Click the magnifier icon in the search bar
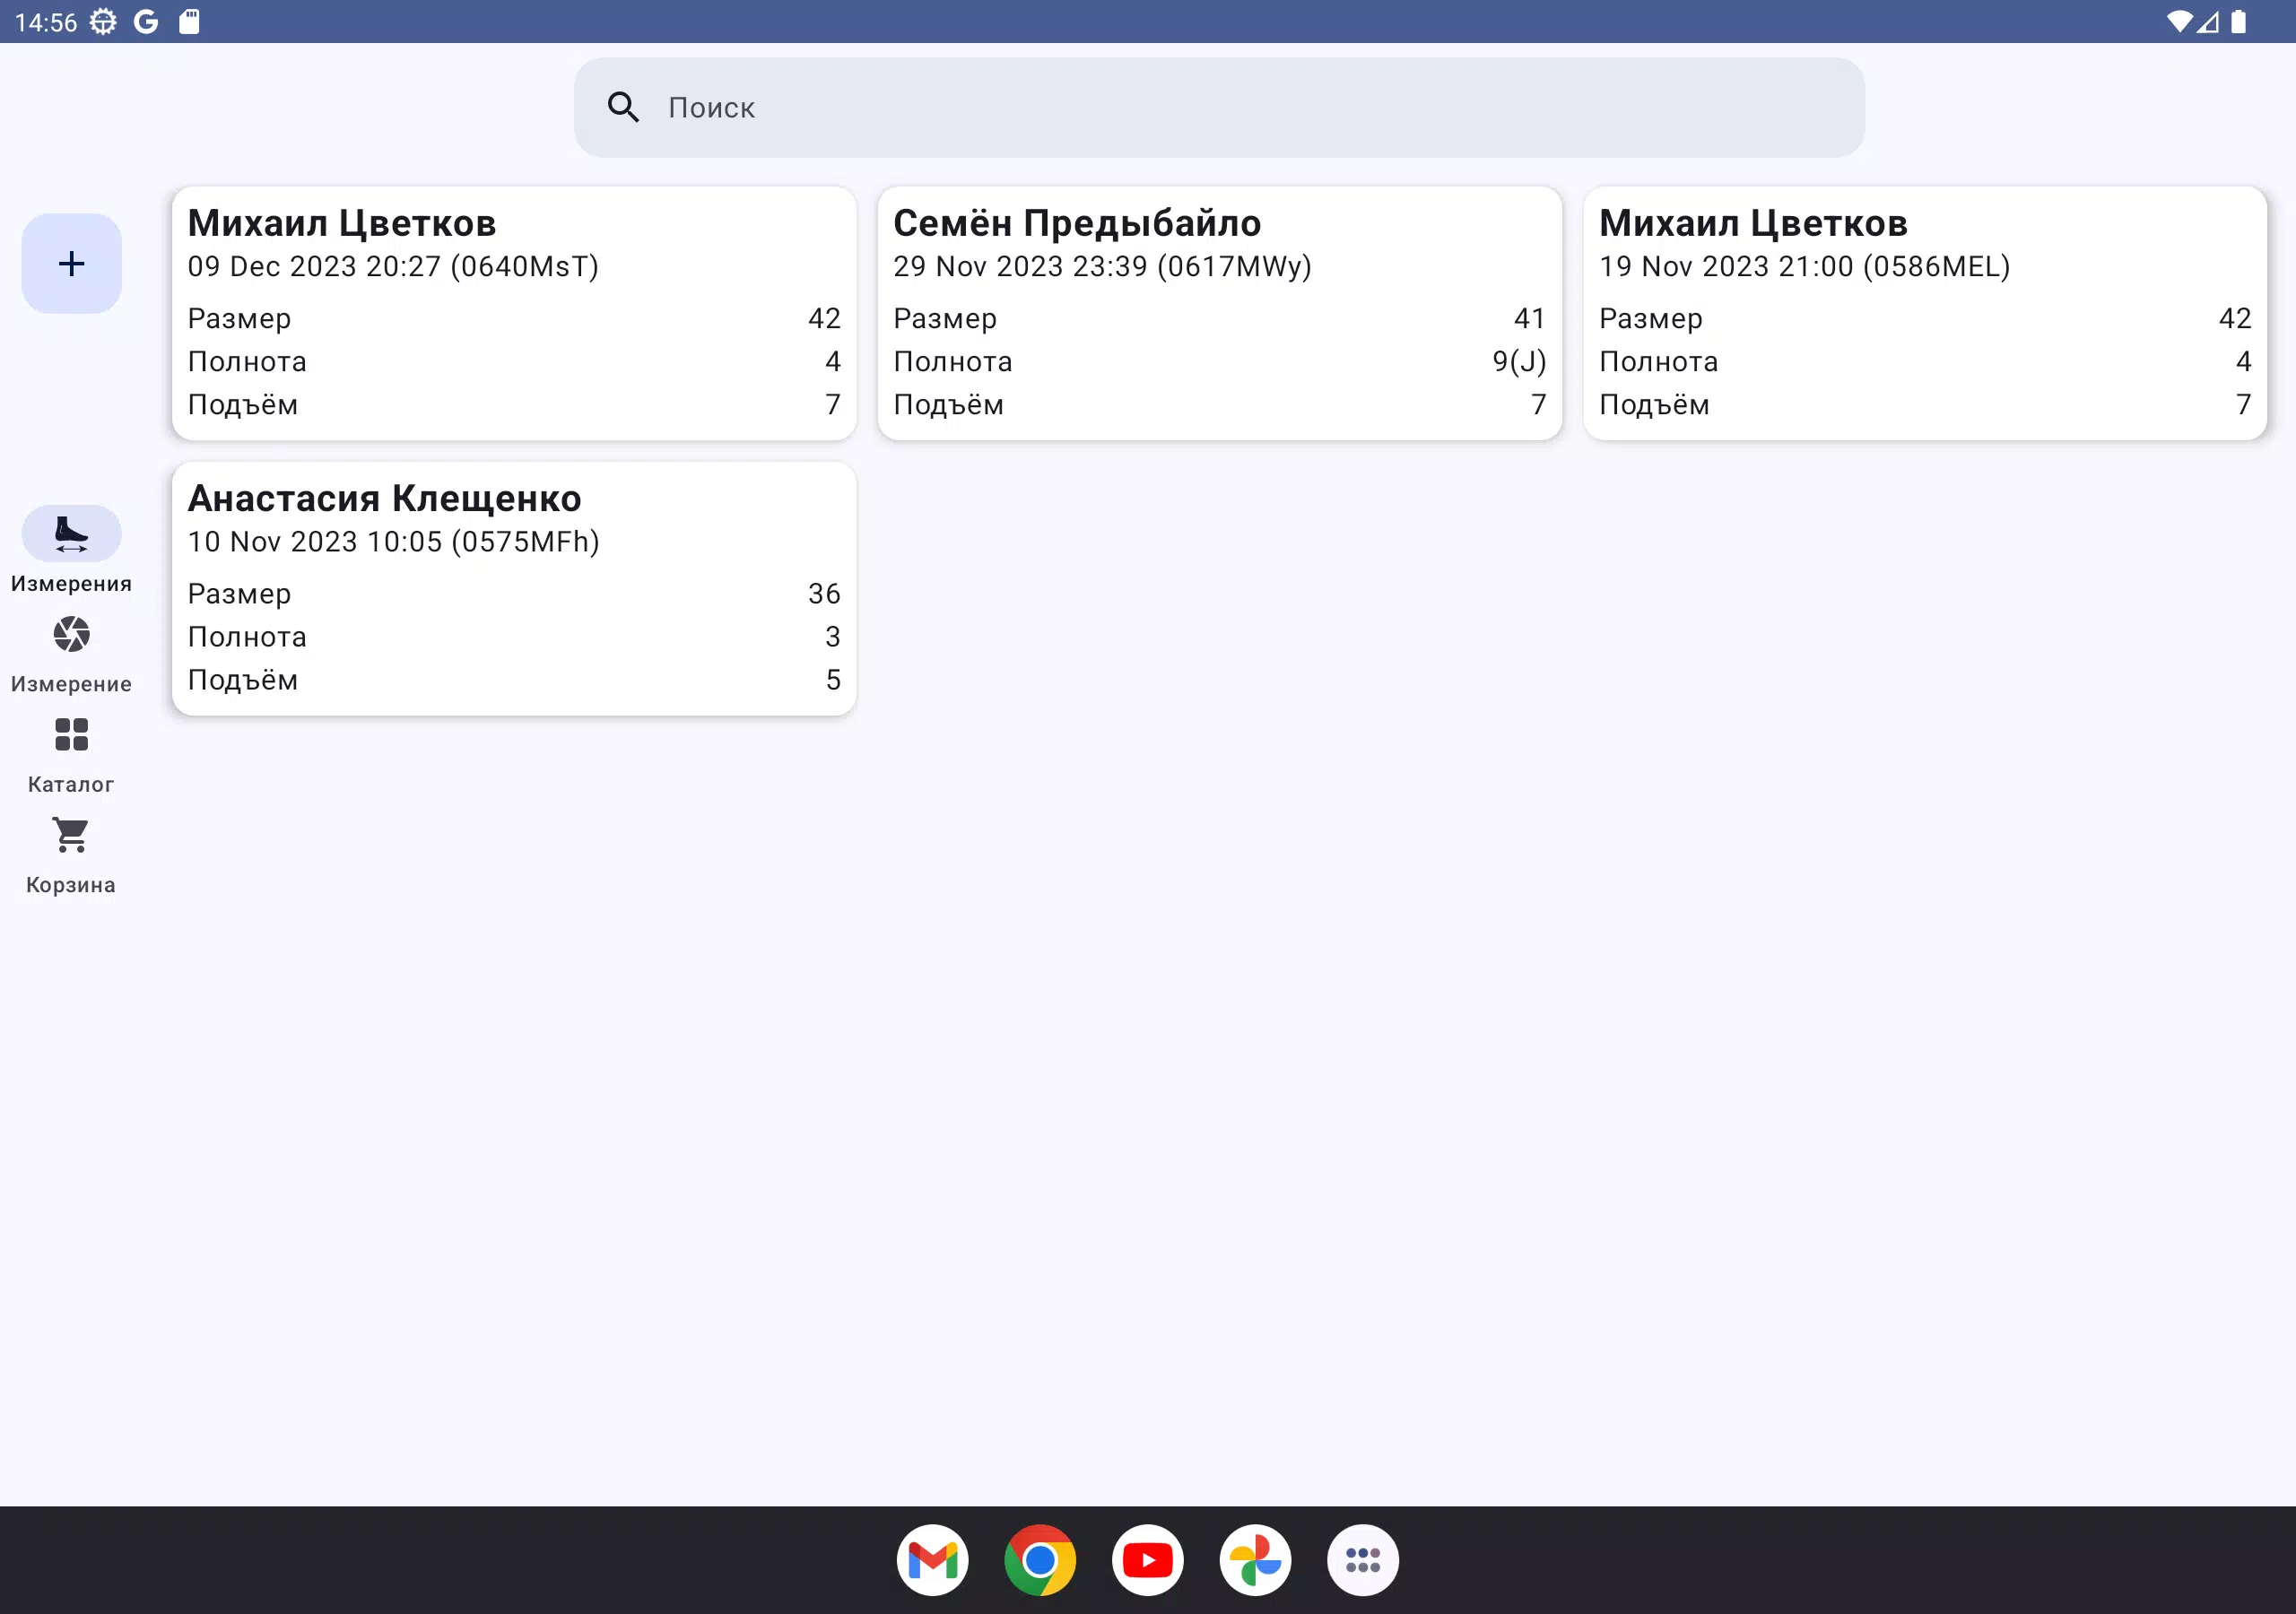Image resolution: width=2296 pixels, height=1614 pixels. [x=624, y=107]
